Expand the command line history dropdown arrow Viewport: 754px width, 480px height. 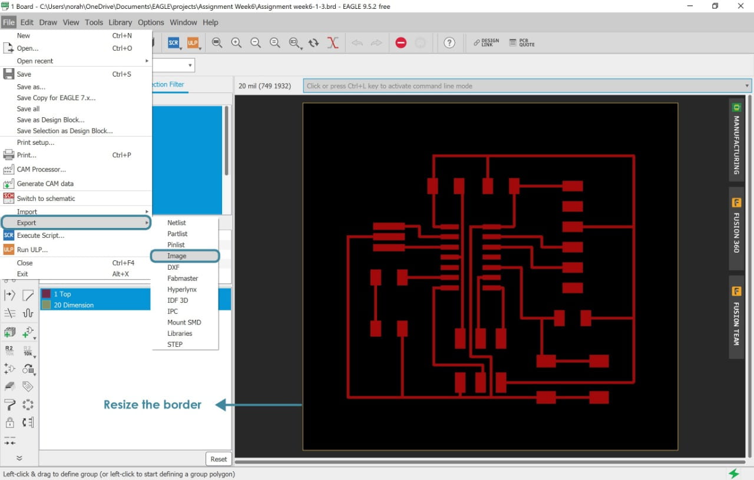[747, 86]
